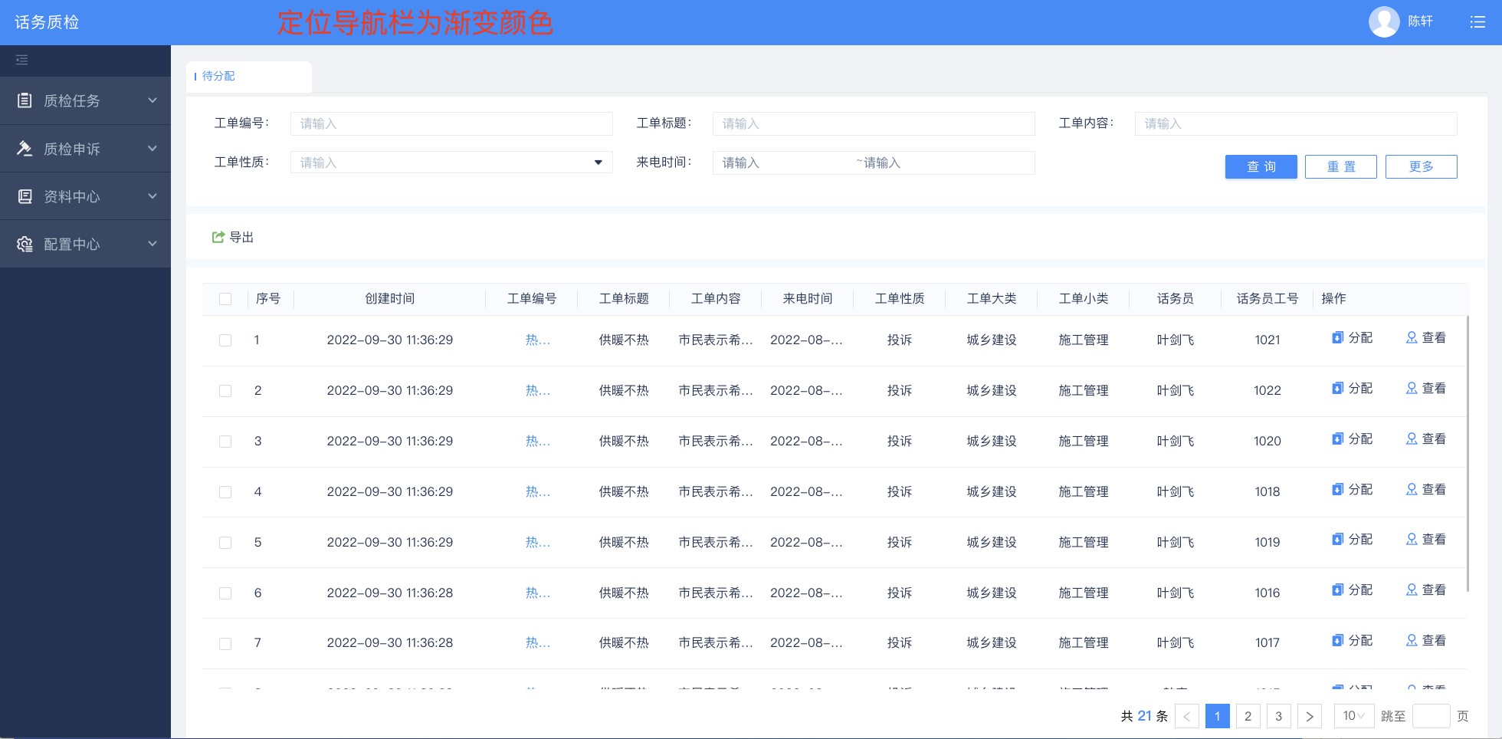Click the 导出 export icon
The height and width of the screenshot is (739, 1502).
pyautogui.click(x=218, y=237)
